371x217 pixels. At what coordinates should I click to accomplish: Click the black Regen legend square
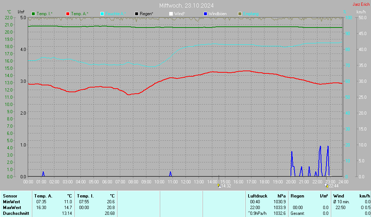137,14
